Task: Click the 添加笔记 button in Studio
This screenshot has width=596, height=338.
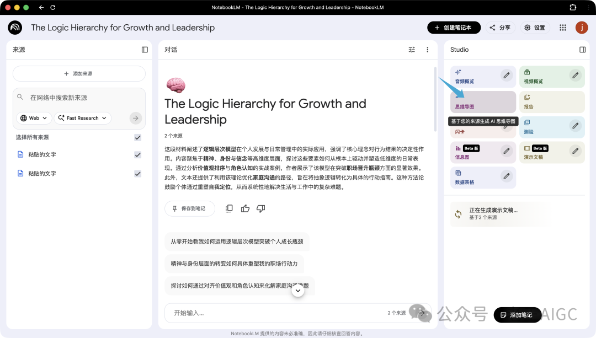Action: (517, 315)
